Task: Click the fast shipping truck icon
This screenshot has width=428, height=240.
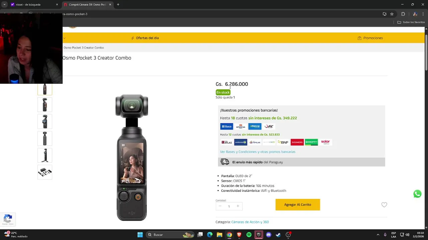Action: tap(225, 162)
